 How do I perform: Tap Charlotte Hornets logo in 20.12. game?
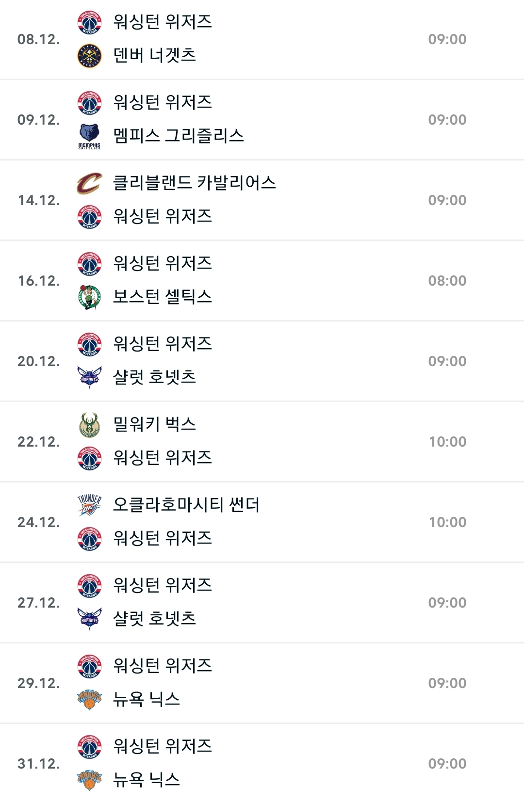[90, 377]
